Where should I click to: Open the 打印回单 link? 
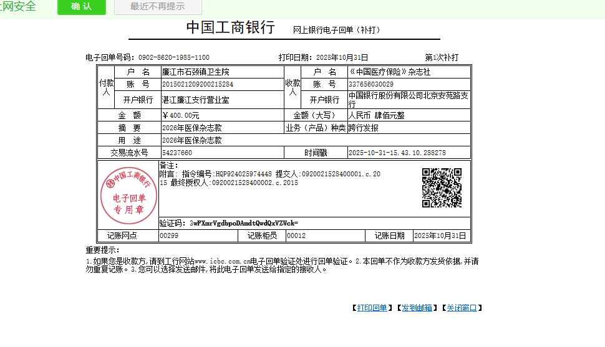(x=372, y=308)
